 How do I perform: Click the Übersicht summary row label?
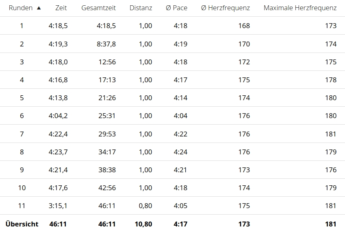click(x=22, y=224)
